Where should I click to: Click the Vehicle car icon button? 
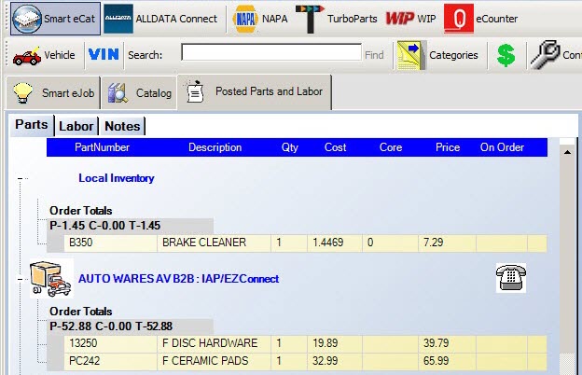pos(45,55)
